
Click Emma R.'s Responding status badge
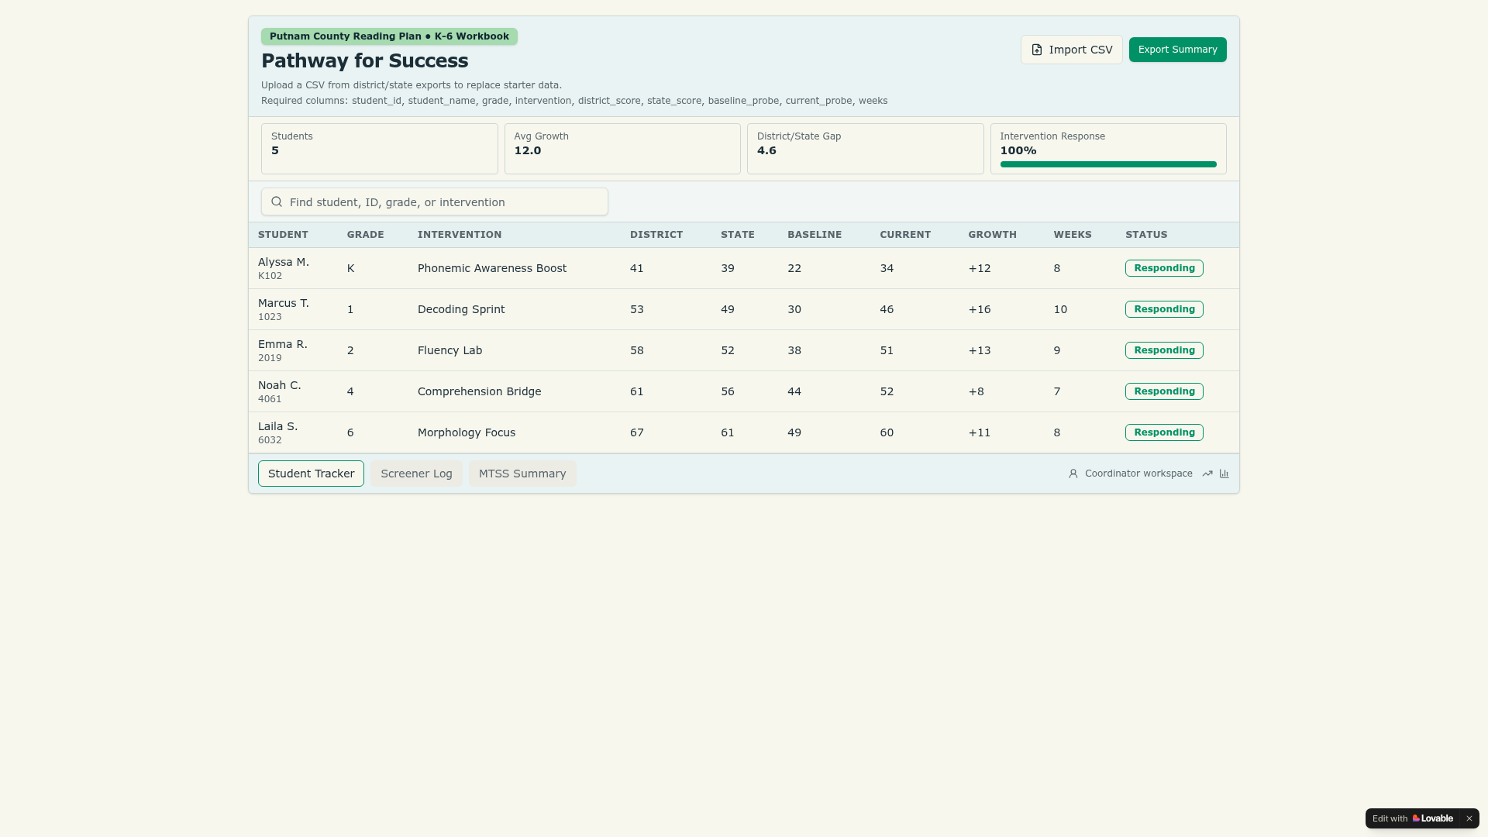pos(1164,350)
